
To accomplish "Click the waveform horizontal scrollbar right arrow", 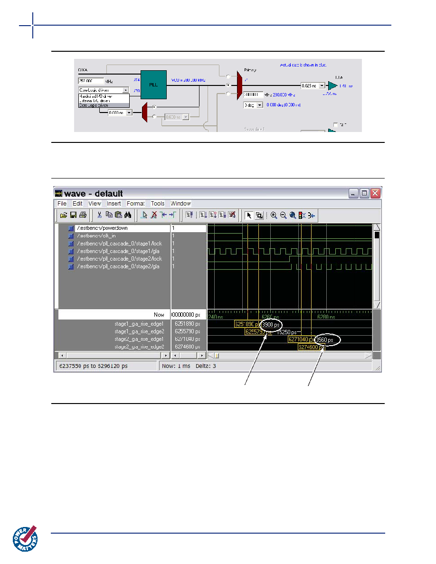I will 368,356.
